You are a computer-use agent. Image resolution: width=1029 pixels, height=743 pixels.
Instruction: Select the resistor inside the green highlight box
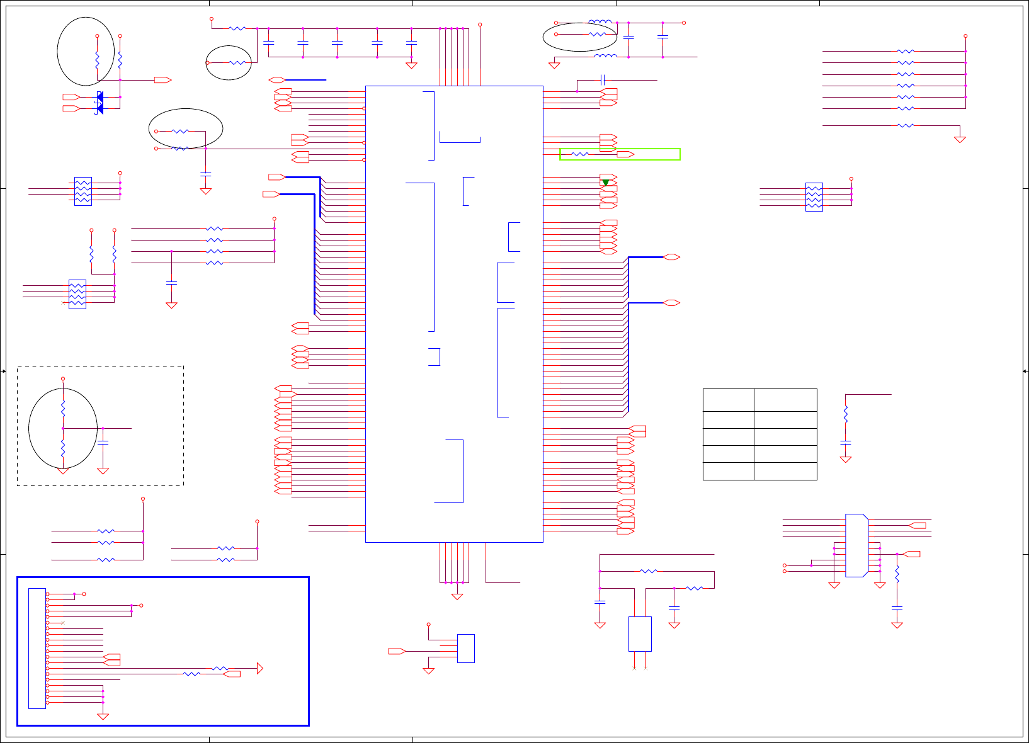pyautogui.click(x=580, y=154)
